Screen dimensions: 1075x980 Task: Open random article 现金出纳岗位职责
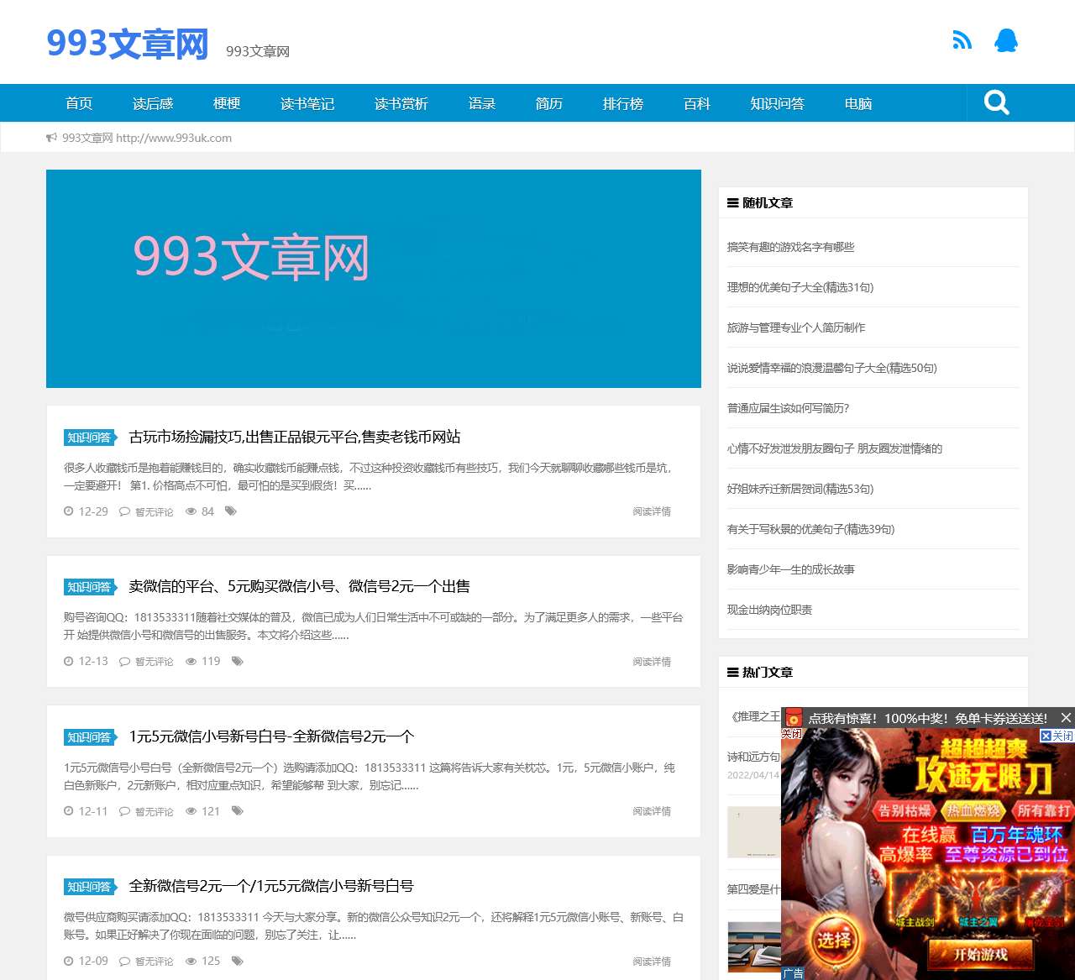(x=769, y=610)
